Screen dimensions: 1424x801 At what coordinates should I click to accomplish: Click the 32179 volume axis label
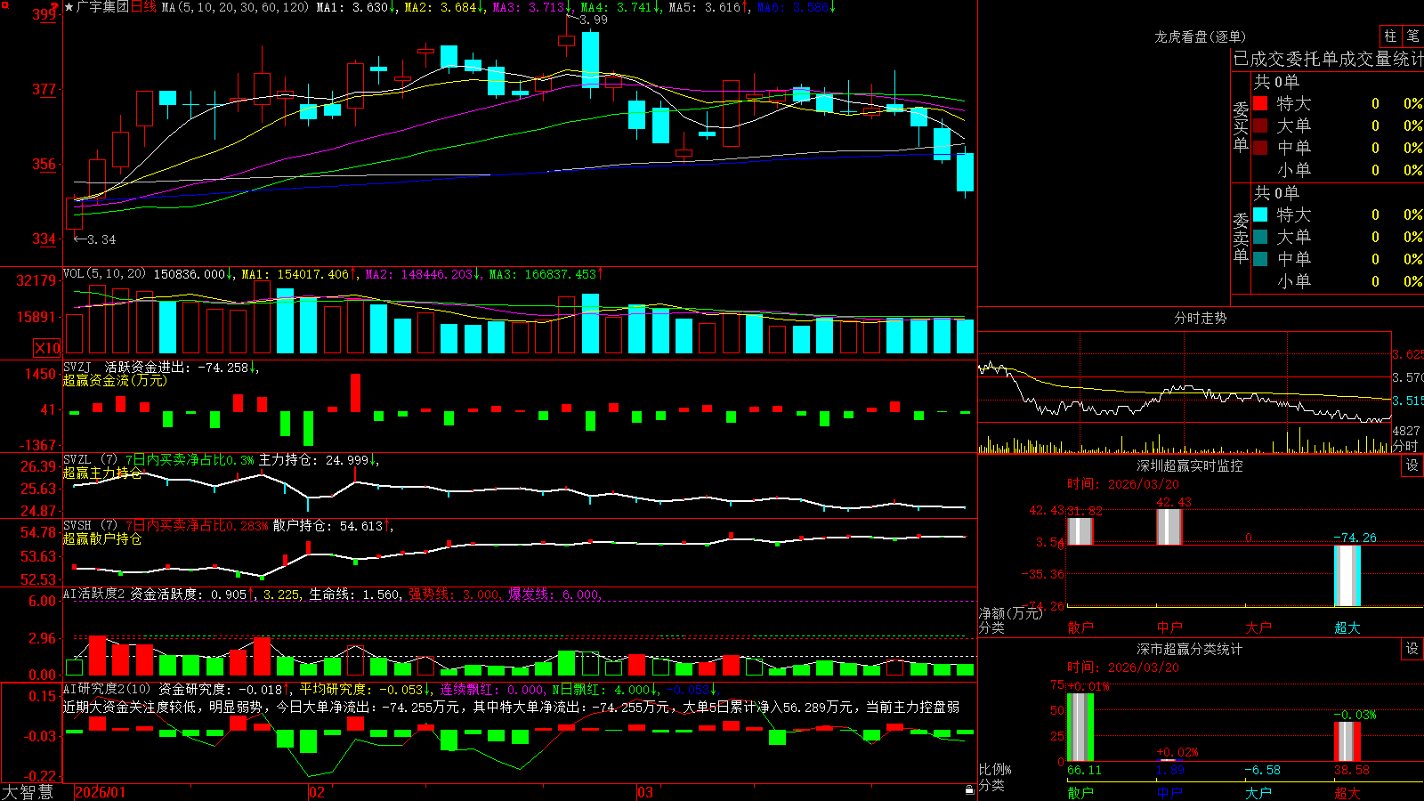(x=36, y=280)
